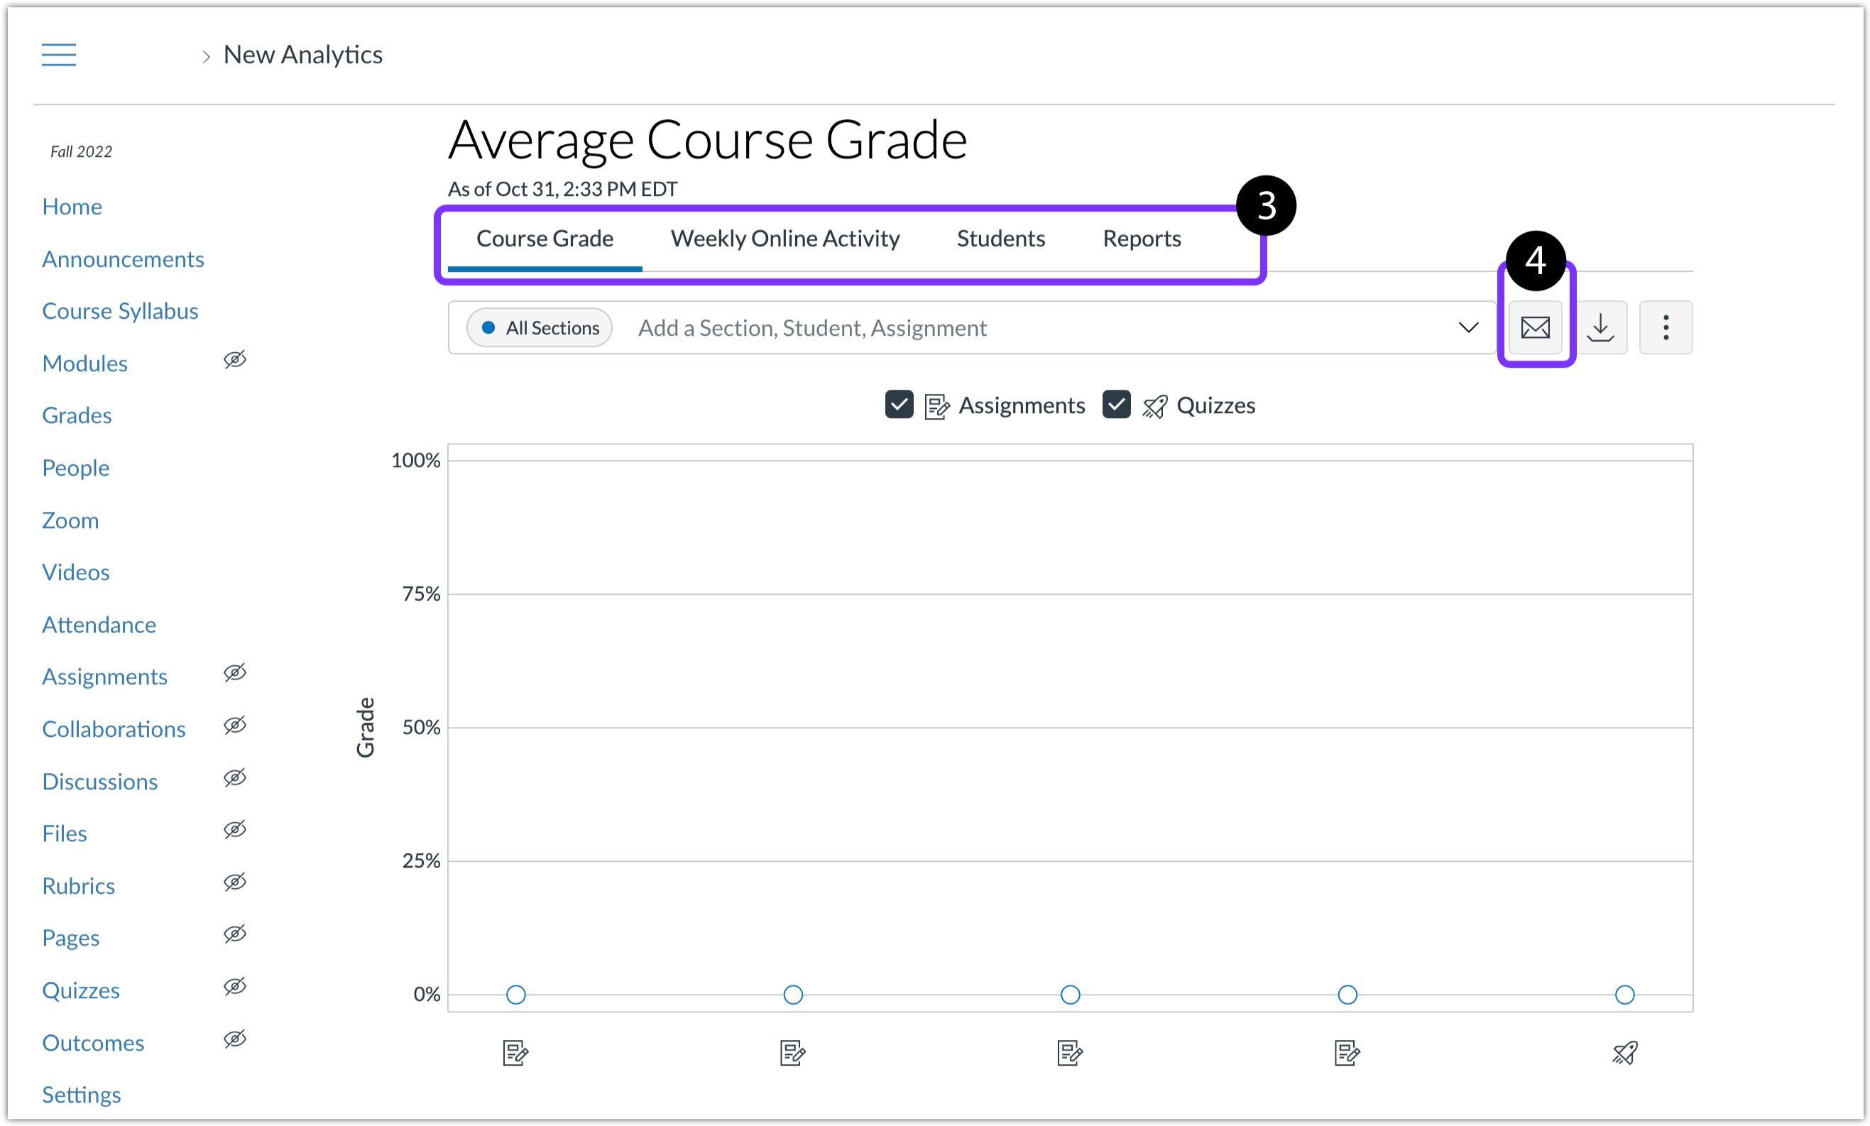Switch to the Weekly Online Activity tab
This screenshot has height=1126, width=1870.
(x=784, y=238)
